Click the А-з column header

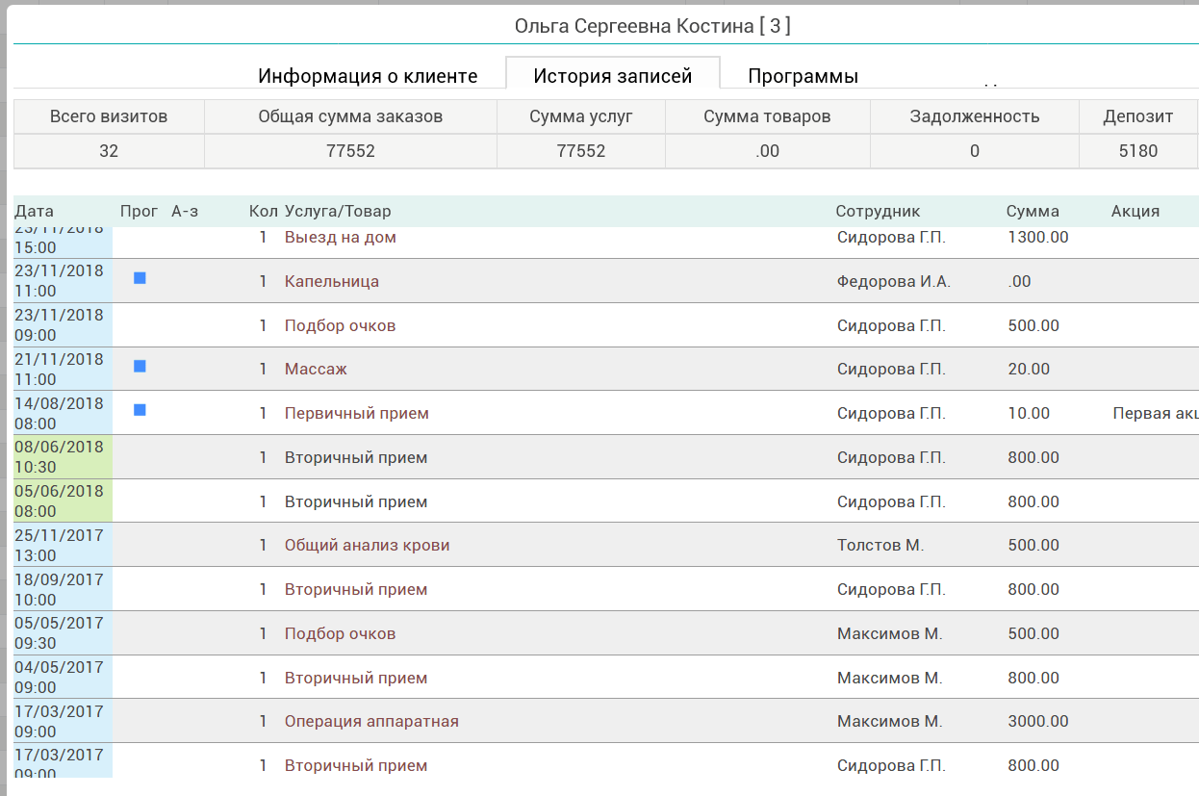185,211
